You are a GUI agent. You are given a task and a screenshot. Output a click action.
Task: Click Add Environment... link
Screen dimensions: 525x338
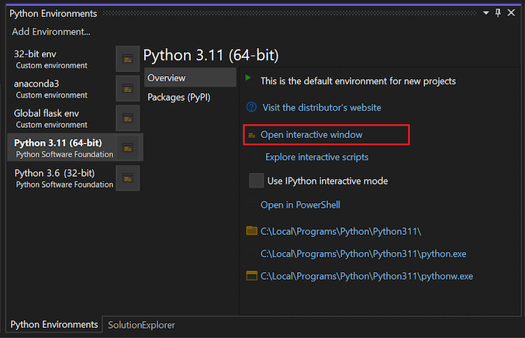click(x=51, y=32)
